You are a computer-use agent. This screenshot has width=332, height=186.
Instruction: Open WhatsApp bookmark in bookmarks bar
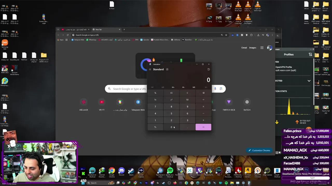click(x=91, y=40)
